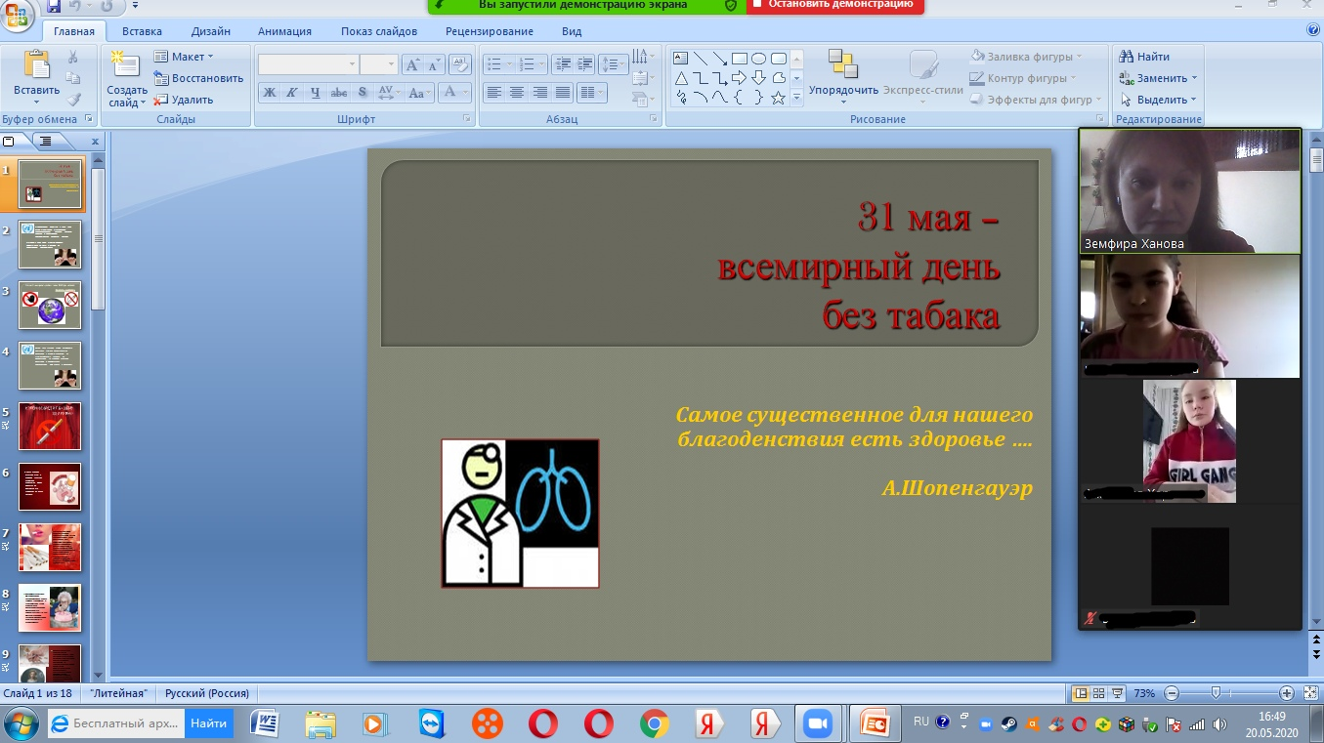Open Zoom app from the taskbar
Screen dimensions: 1324x743
815,723
